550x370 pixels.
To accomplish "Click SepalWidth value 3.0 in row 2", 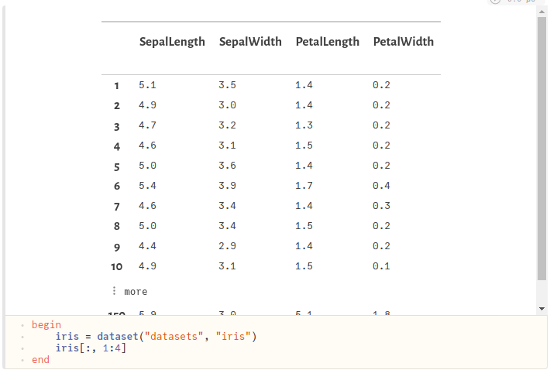I will (x=227, y=104).
